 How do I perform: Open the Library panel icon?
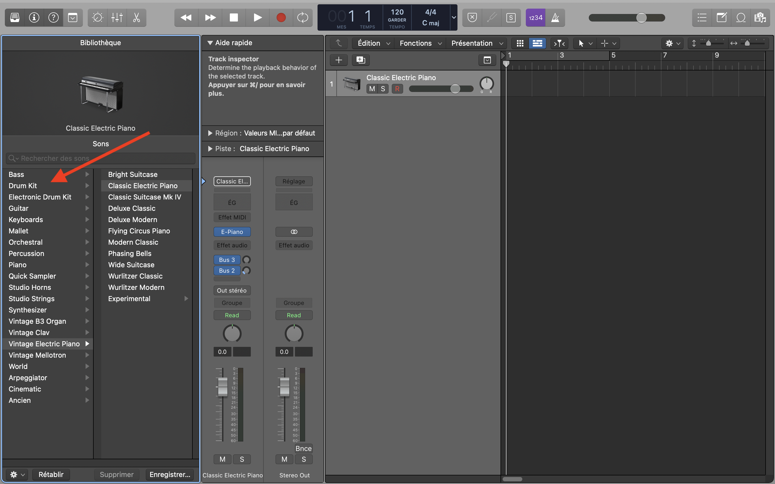tap(15, 17)
